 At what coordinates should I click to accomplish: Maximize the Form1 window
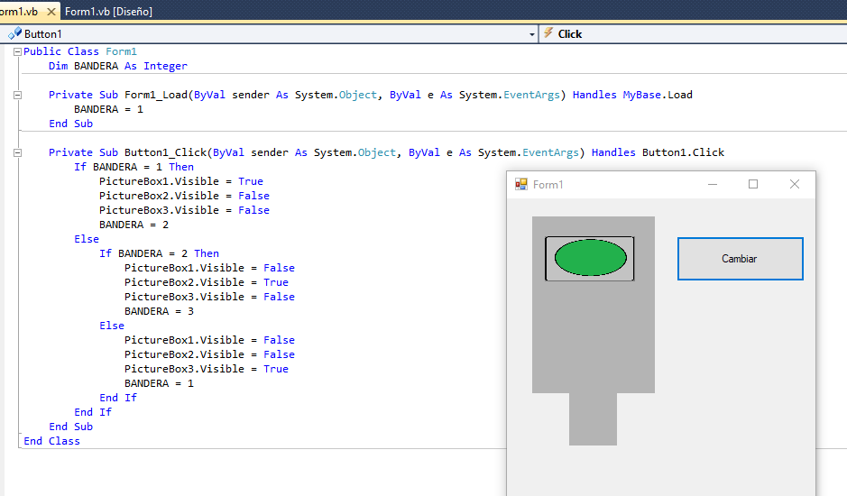pos(753,184)
